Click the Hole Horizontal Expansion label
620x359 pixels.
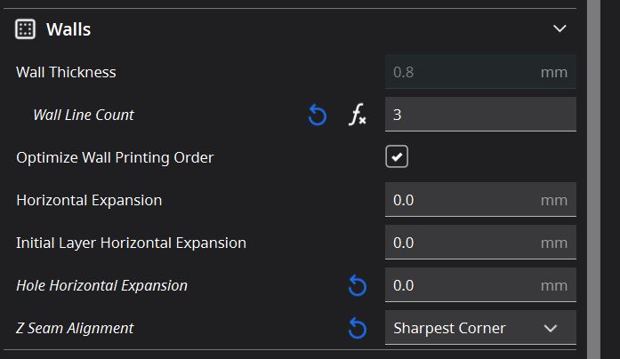101,285
